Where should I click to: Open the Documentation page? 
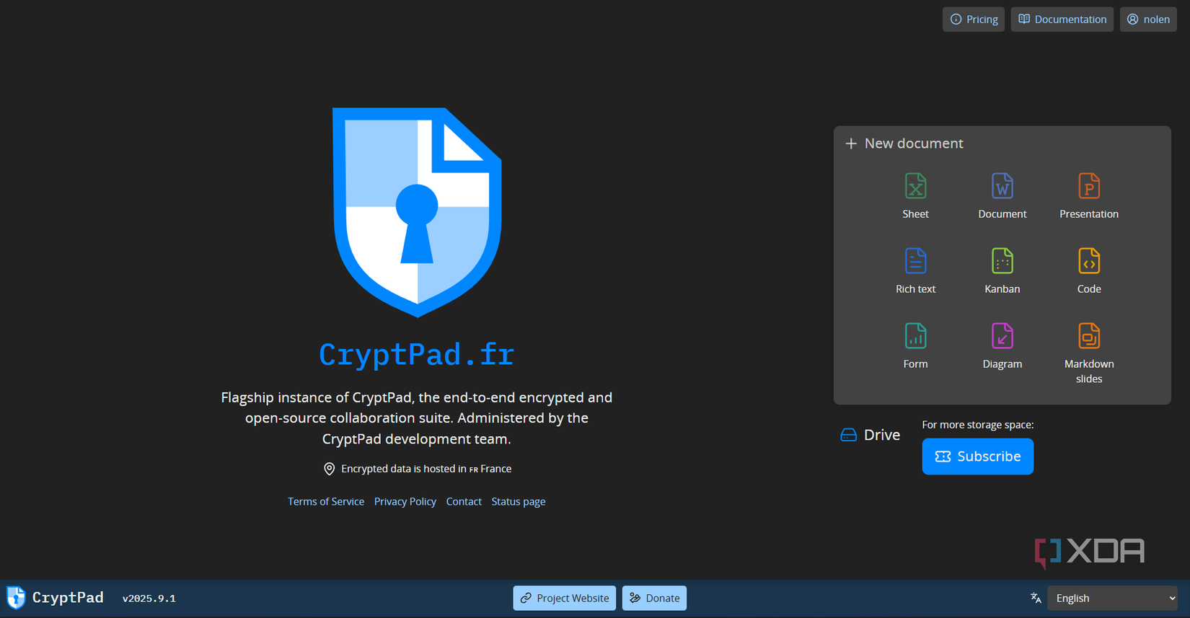coord(1062,19)
